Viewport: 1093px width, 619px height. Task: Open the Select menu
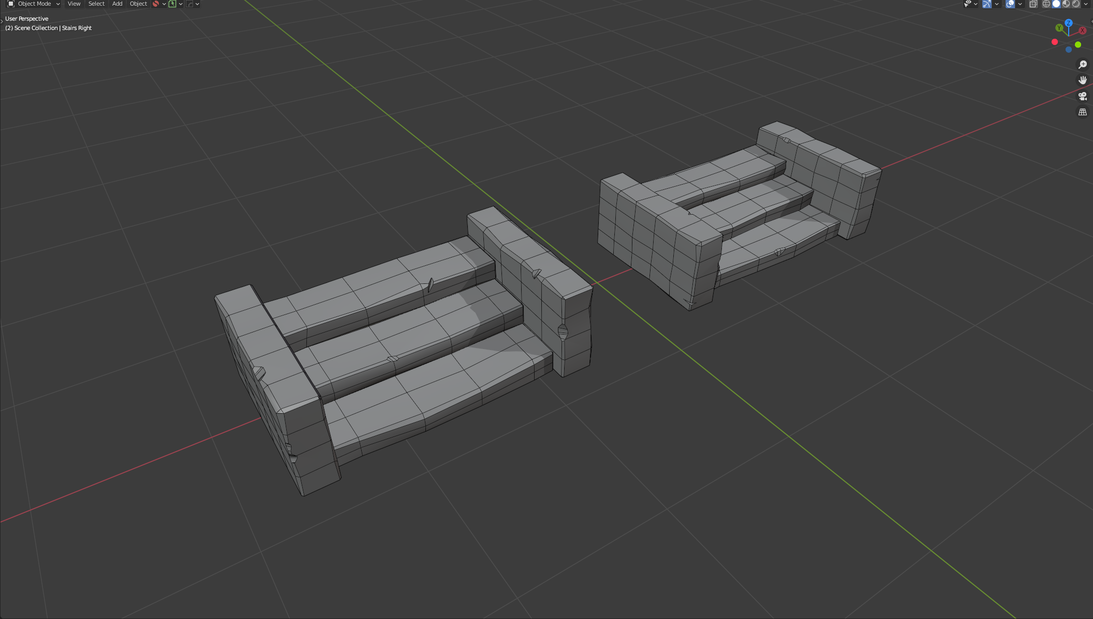96,4
